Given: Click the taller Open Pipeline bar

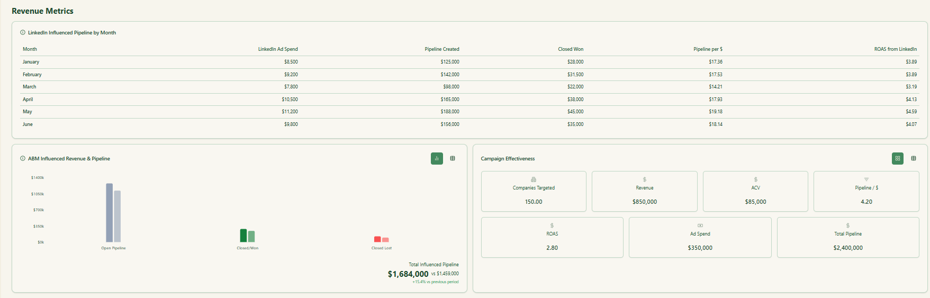Looking at the screenshot, I should tap(110, 213).
